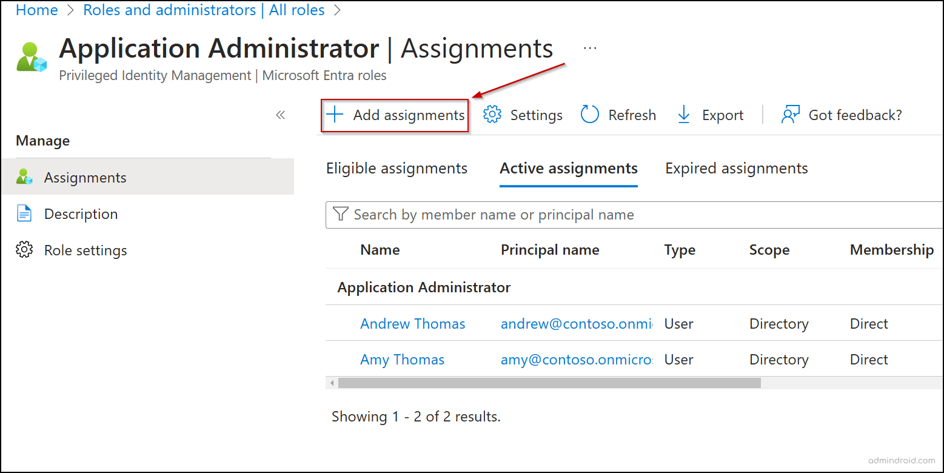The width and height of the screenshot is (944, 473).
Task: Switch to Eligible assignments tab
Action: point(397,169)
